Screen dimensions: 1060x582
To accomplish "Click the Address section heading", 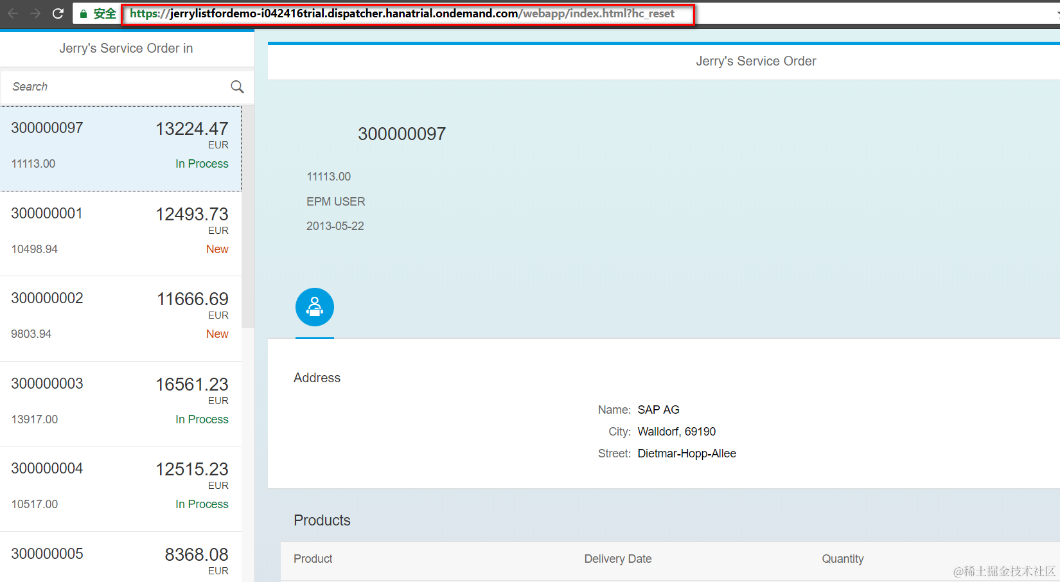I will tap(317, 378).
